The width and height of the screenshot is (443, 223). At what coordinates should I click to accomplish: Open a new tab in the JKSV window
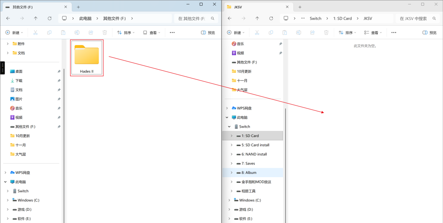click(x=300, y=7)
